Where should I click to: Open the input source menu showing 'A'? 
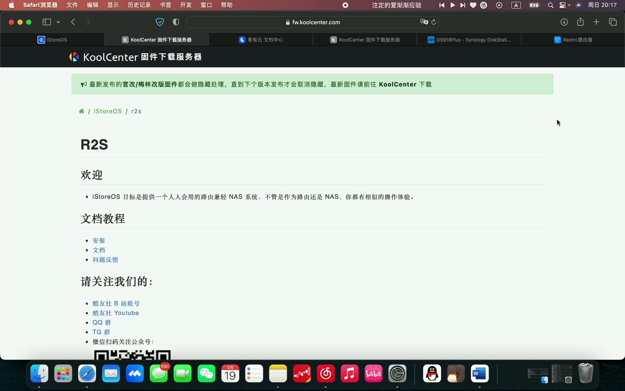(516, 5)
